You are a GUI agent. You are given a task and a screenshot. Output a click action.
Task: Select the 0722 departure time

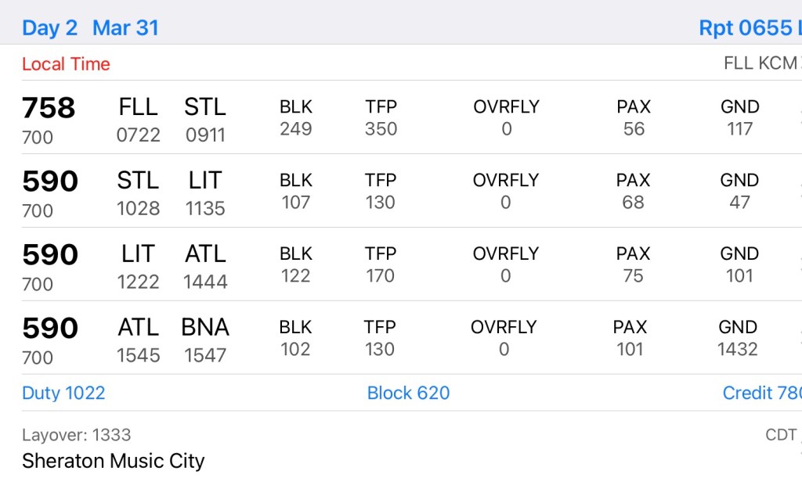[138, 135]
